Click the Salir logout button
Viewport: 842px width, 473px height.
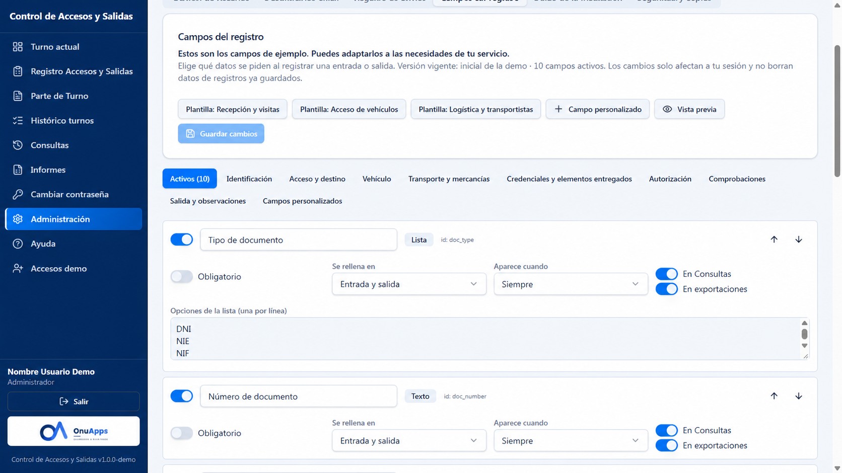pyautogui.click(x=74, y=402)
